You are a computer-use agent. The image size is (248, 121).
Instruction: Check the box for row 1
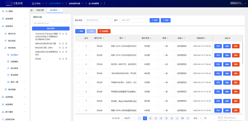point(79,46)
